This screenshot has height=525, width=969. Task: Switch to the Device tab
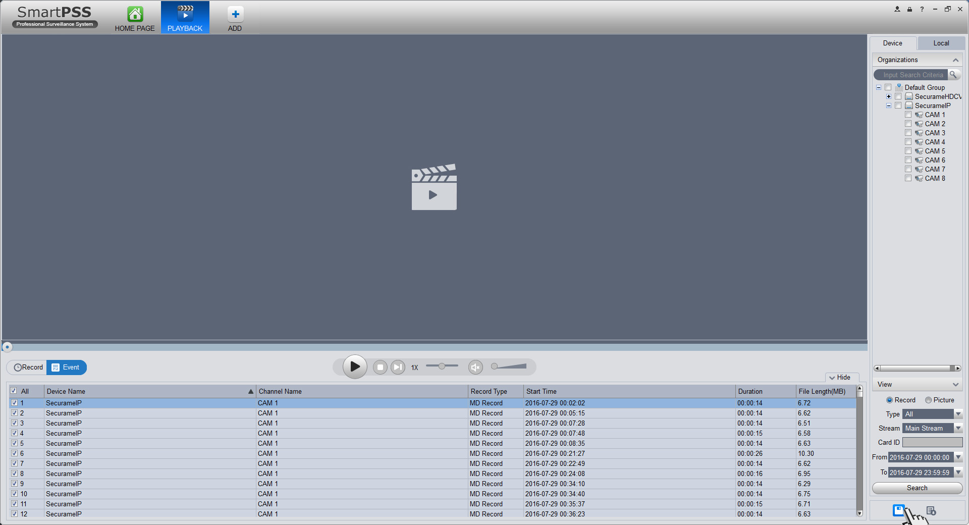[x=892, y=43]
